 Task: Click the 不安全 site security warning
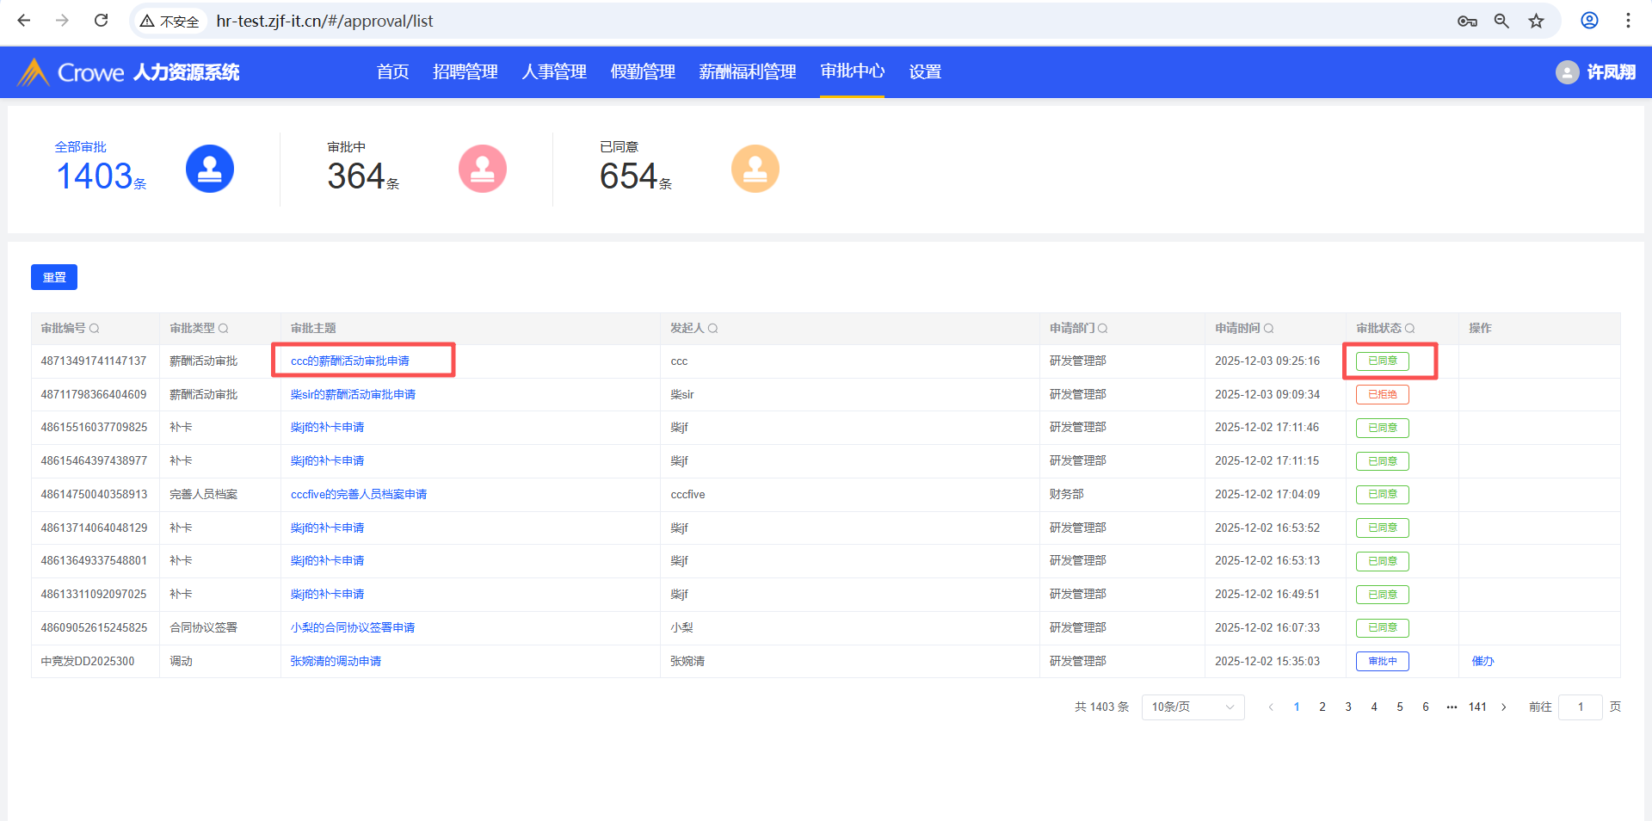coord(170,21)
